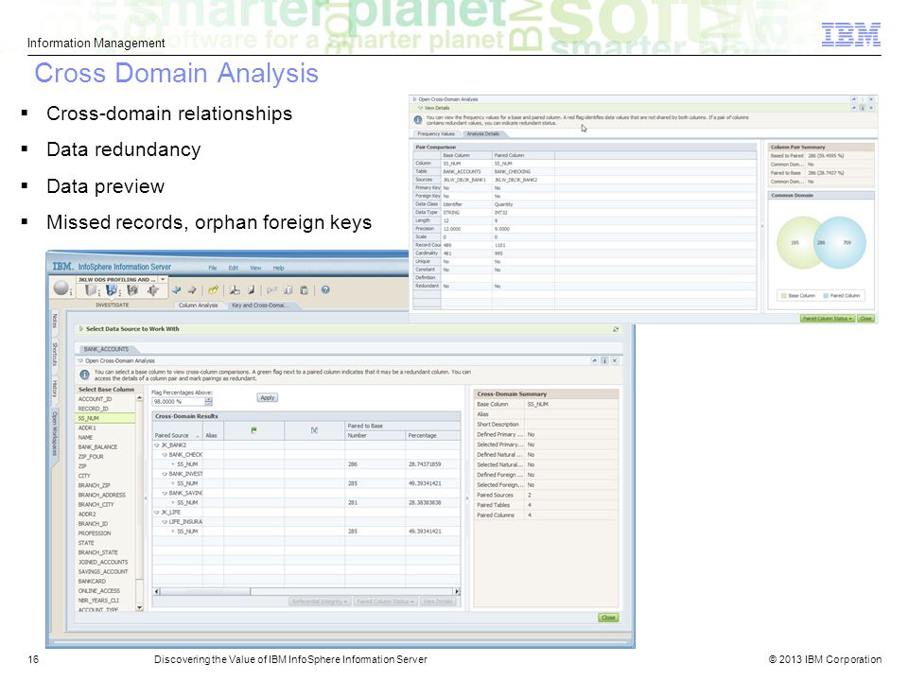This screenshot has height=681, width=908.
Task: Open help via blue question mark icon
Action: [x=325, y=290]
